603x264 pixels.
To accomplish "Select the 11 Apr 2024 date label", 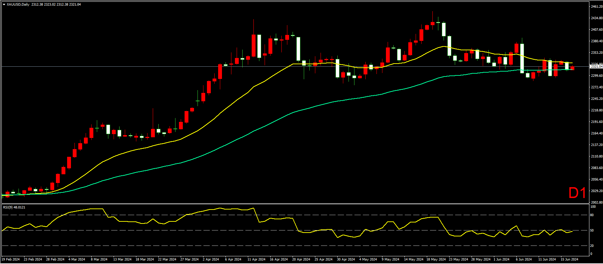I will 256,259.
